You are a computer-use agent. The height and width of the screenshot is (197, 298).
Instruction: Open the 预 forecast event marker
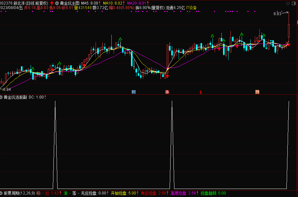257,92
